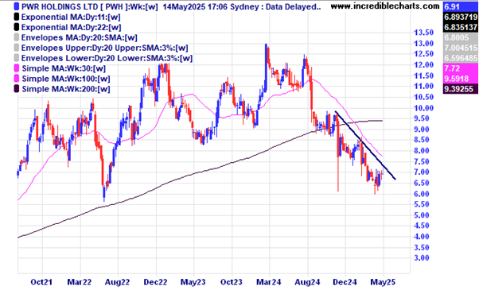Click the blue PWR Holdings legend swatch
This screenshot has width=479, height=290.
17,6
